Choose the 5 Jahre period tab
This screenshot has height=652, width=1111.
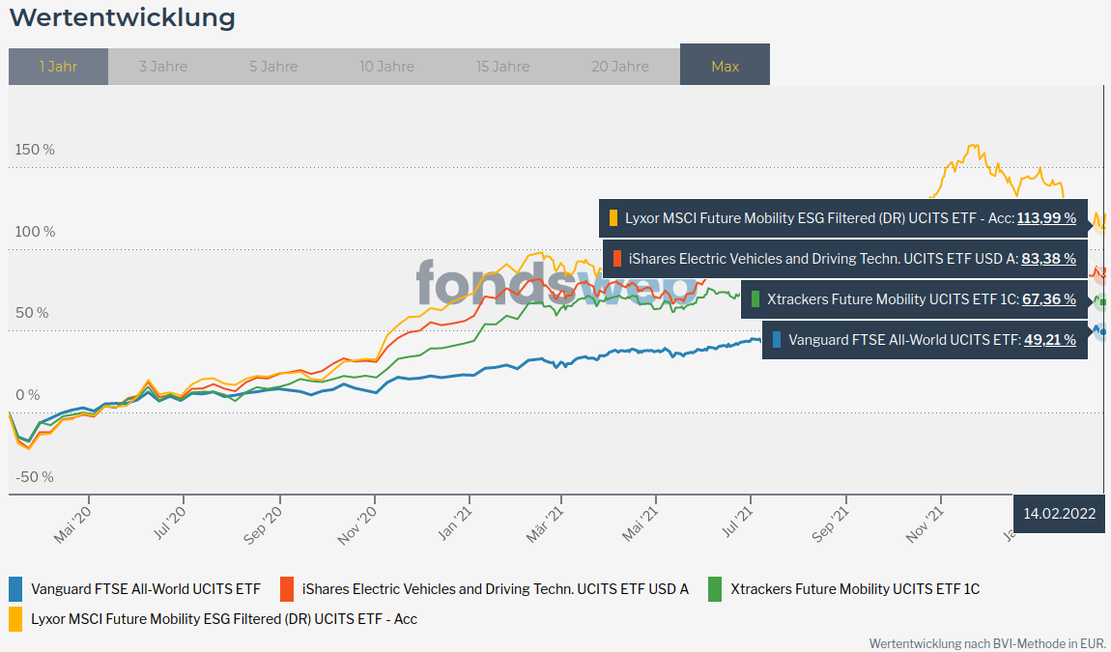coord(273,67)
